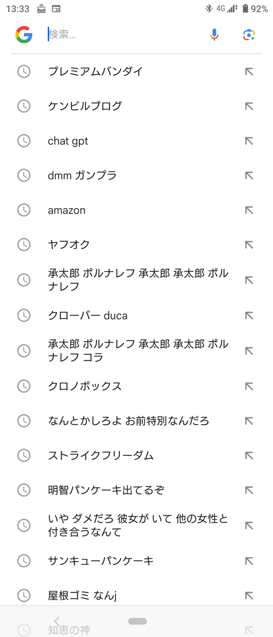Insert 'プレミアムバンダイ' into search box via arrow

pyautogui.click(x=249, y=72)
